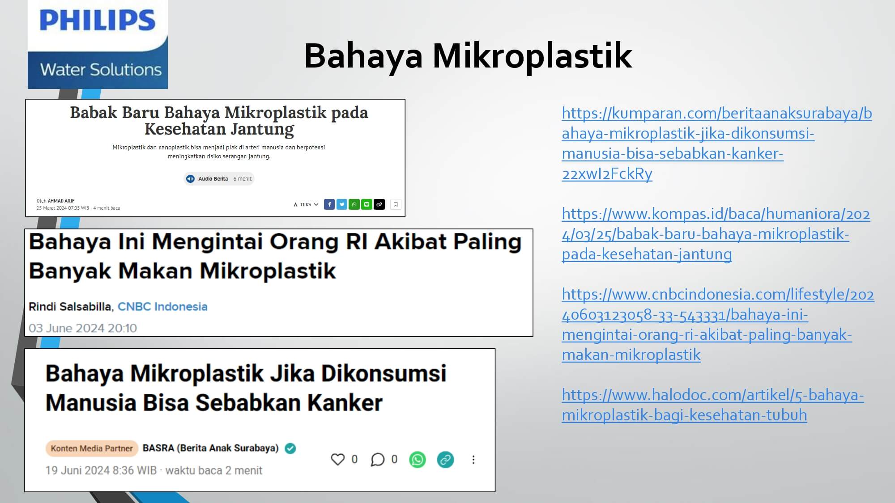Click the black copy-link icon
Viewport: 895px width, 503px height.
coord(379,204)
